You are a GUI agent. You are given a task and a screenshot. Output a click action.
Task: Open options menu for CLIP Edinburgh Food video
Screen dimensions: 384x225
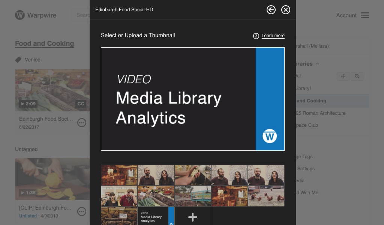click(x=81, y=211)
